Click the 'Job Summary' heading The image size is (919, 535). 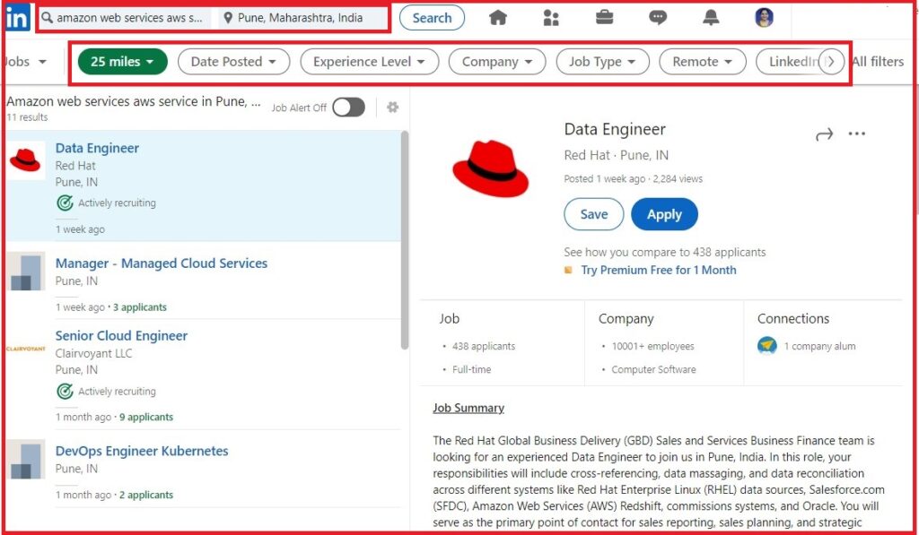click(x=468, y=408)
